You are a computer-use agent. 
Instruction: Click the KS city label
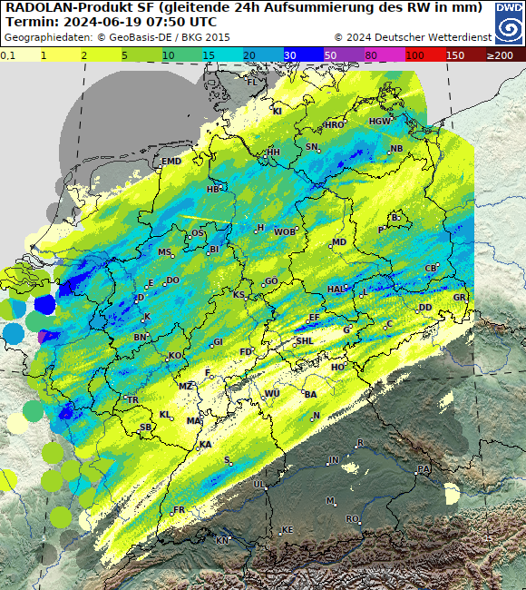[x=239, y=294]
